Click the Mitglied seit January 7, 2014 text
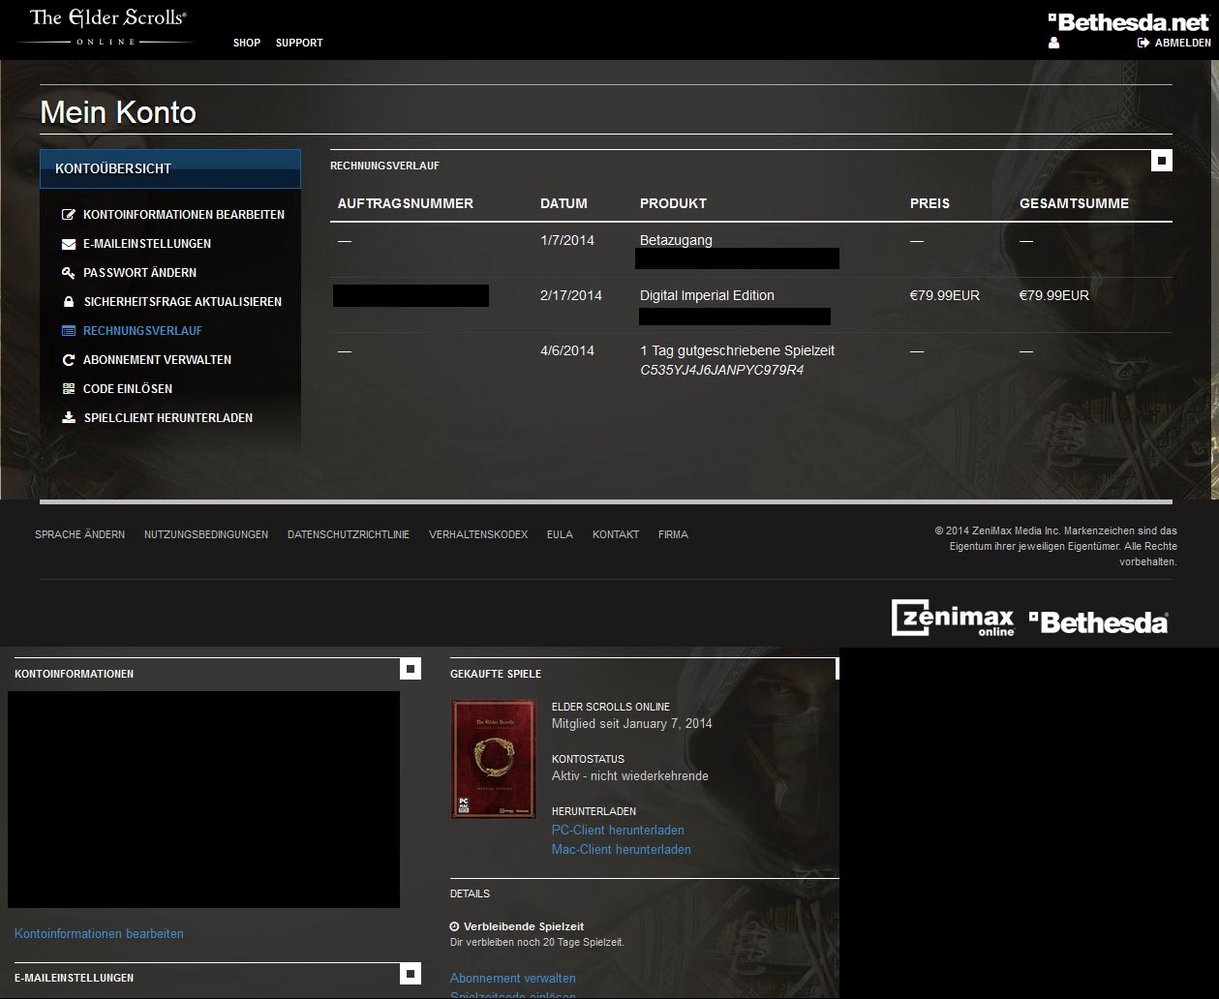The height and width of the screenshot is (999, 1219). coord(632,723)
